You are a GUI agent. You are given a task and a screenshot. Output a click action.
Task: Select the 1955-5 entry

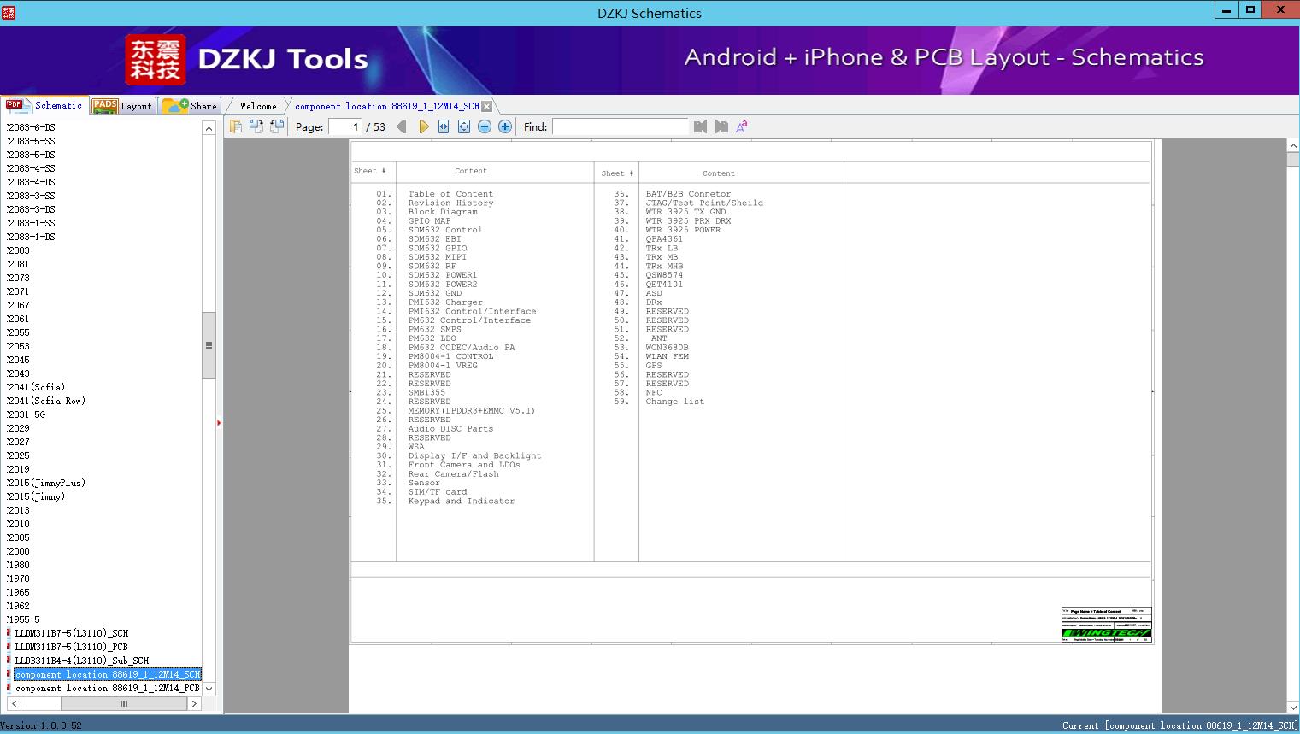point(24,619)
